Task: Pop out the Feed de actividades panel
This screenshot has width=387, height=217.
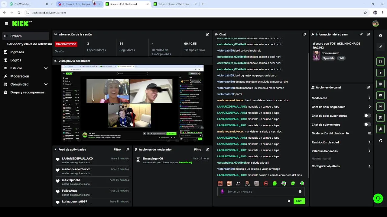Action: tap(127, 149)
